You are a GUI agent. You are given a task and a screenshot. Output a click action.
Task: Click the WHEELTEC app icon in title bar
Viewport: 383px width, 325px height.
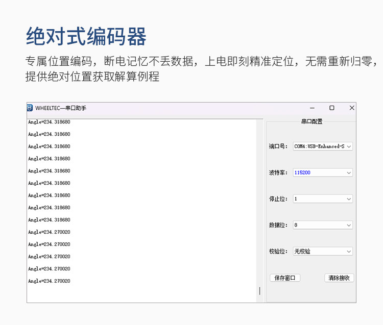pyautogui.click(x=30, y=108)
